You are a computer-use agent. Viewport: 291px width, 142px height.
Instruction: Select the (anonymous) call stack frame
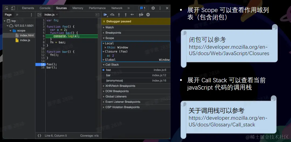(x=136, y=80)
